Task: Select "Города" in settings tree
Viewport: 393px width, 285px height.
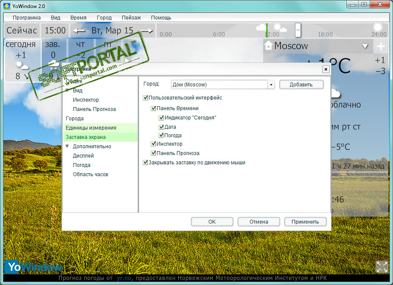Action: pos(74,118)
